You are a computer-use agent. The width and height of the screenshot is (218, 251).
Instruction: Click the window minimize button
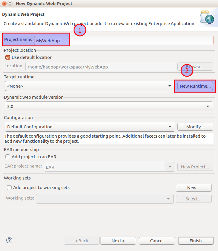coord(10,4)
